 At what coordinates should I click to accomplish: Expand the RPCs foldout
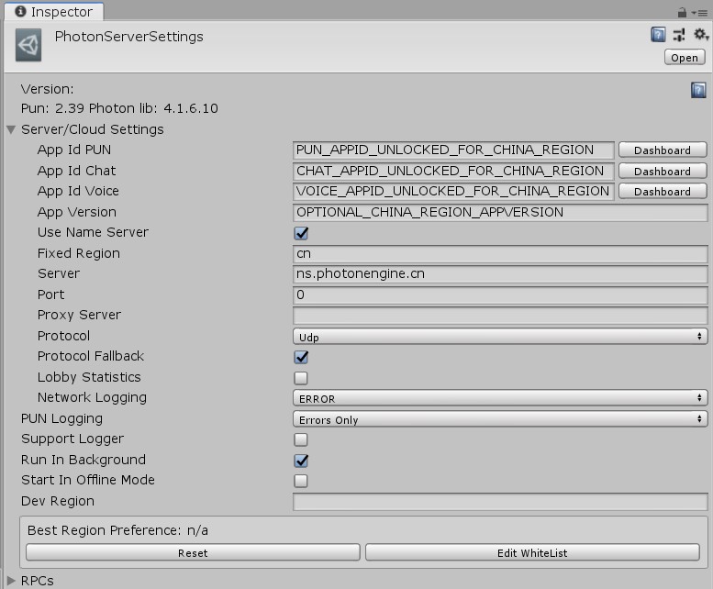tap(11, 581)
